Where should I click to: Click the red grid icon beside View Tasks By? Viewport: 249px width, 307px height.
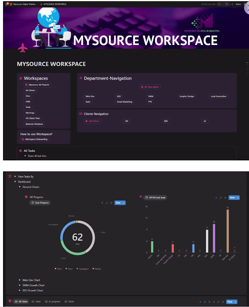click(10, 176)
